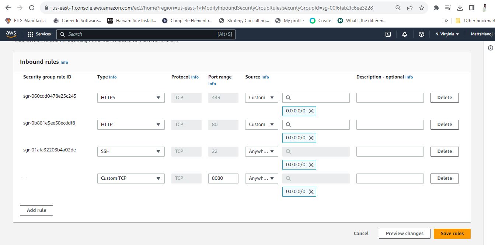
Task: Open browser extensions puzzle icon
Action: tap(436, 8)
